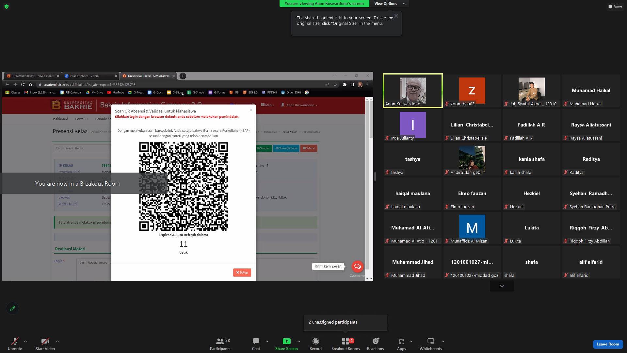Open the browser extensions puzzle icon
The width and height of the screenshot is (627, 353).
tap(345, 85)
